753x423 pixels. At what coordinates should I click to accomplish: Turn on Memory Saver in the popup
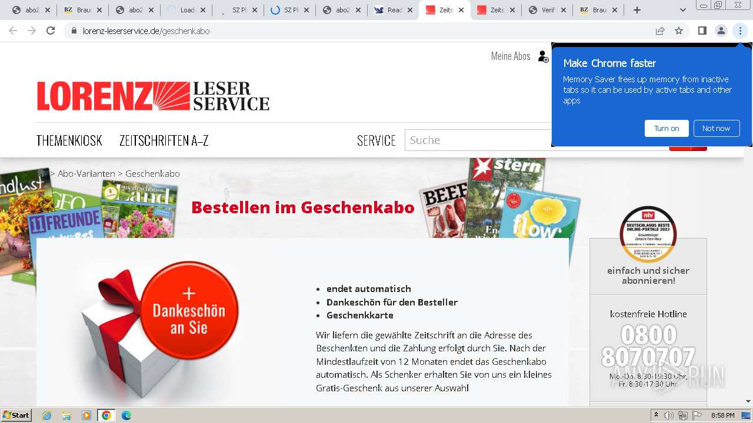pos(667,128)
